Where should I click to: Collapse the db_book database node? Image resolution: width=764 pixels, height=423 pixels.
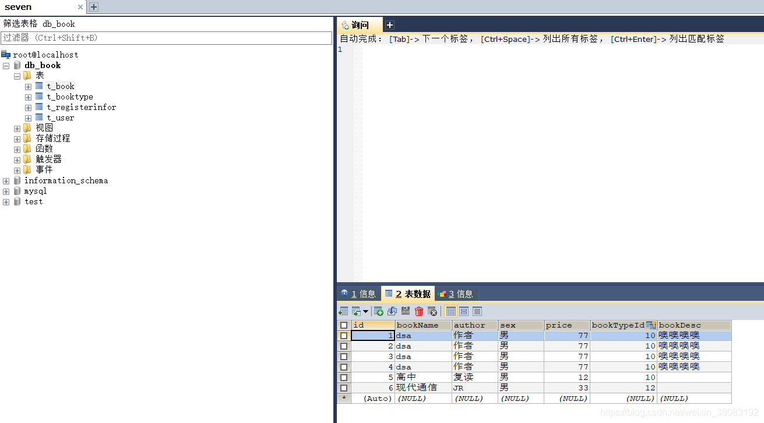point(6,66)
